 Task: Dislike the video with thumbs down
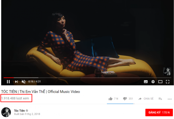125,98
